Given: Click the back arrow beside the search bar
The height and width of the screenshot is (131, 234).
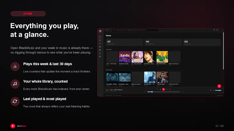Looking at the screenshot, I should coord(107,30).
